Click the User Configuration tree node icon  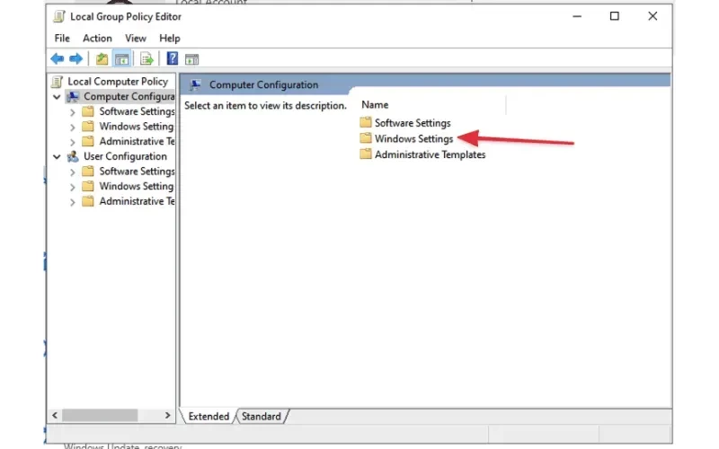pyautogui.click(x=73, y=156)
